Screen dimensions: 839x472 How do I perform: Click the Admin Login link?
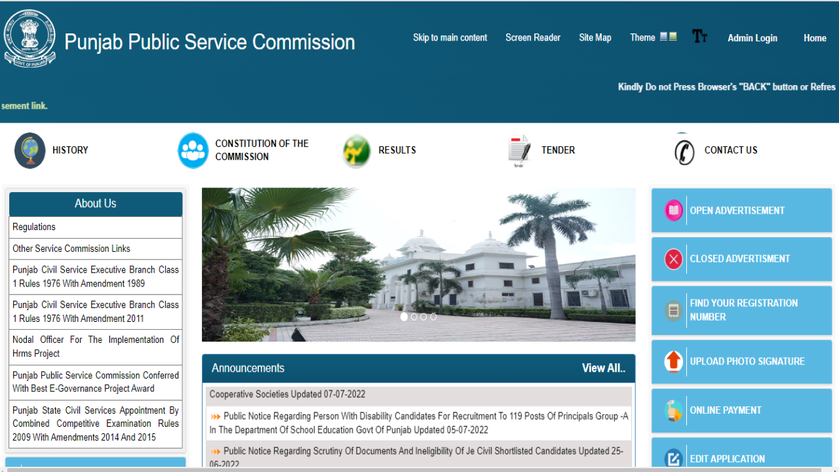[752, 38]
